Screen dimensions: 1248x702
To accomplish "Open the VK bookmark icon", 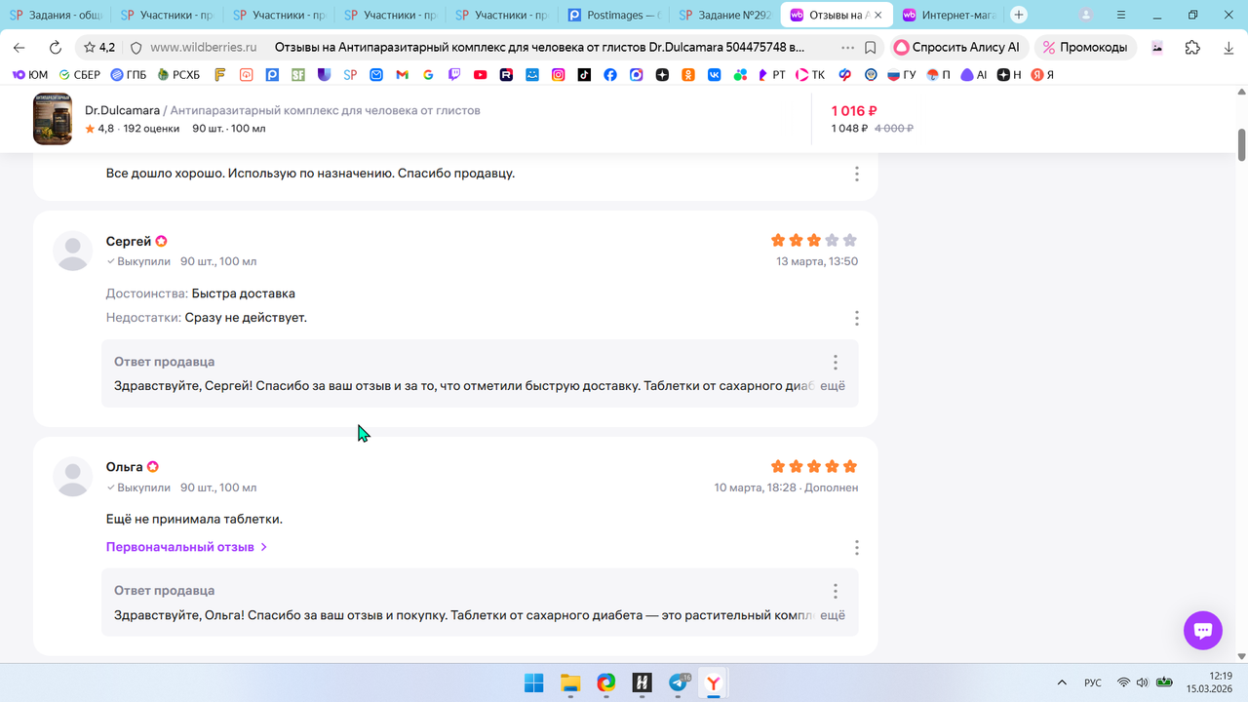I will tap(715, 74).
